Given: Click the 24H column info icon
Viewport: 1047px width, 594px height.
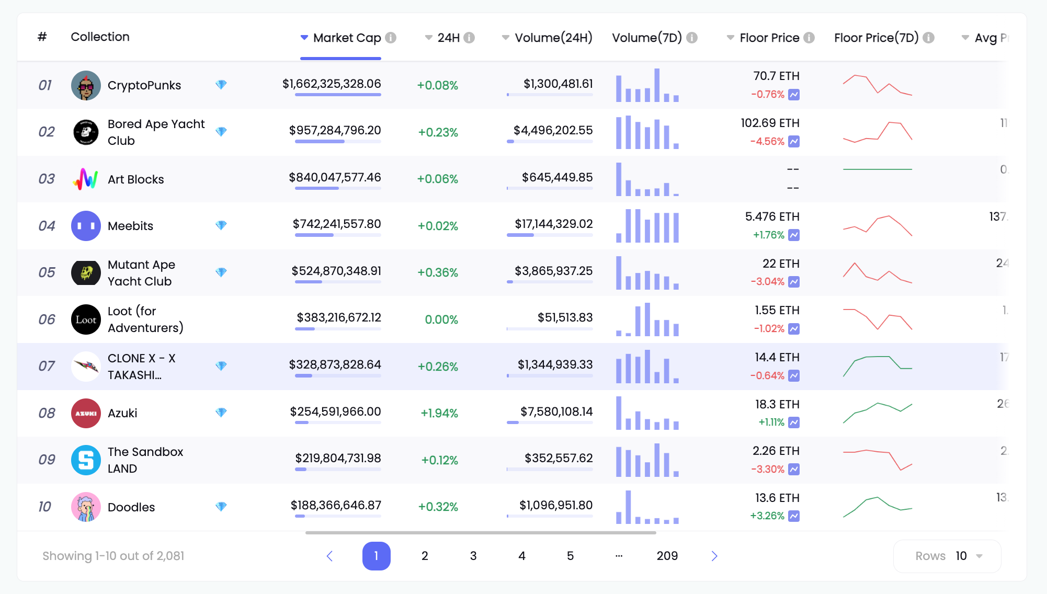Looking at the screenshot, I should click(469, 38).
